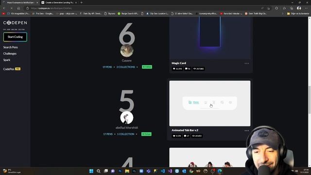Like the Magic Card pen

(177, 69)
